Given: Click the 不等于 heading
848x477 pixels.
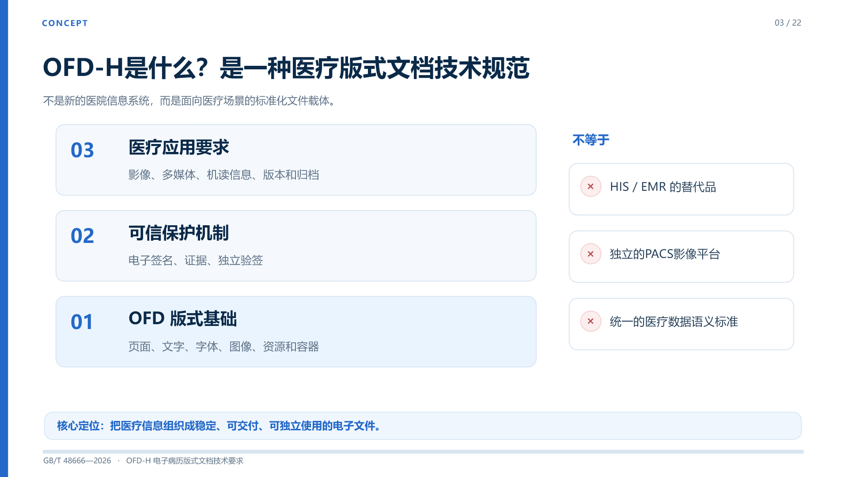Looking at the screenshot, I should (591, 140).
